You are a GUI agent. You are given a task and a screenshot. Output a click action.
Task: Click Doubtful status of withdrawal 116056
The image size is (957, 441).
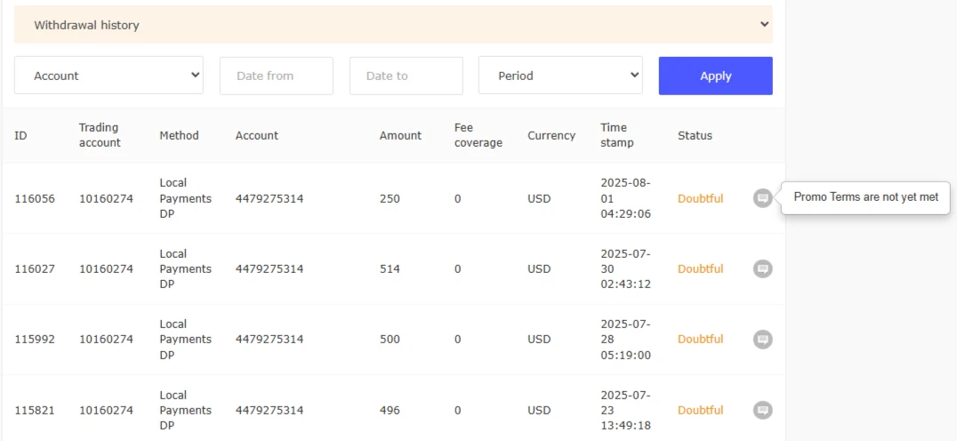[700, 198]
